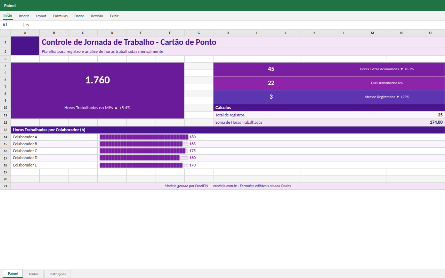This screenshot has width=445, height=278.
Task: Click the Name Box showing A1
Action: [12, 25]
